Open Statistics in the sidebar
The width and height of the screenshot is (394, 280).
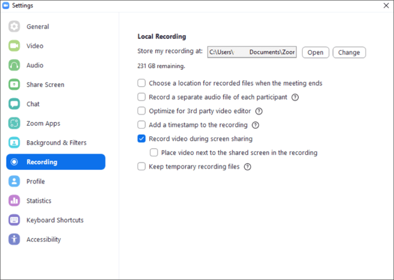[56, 201]
